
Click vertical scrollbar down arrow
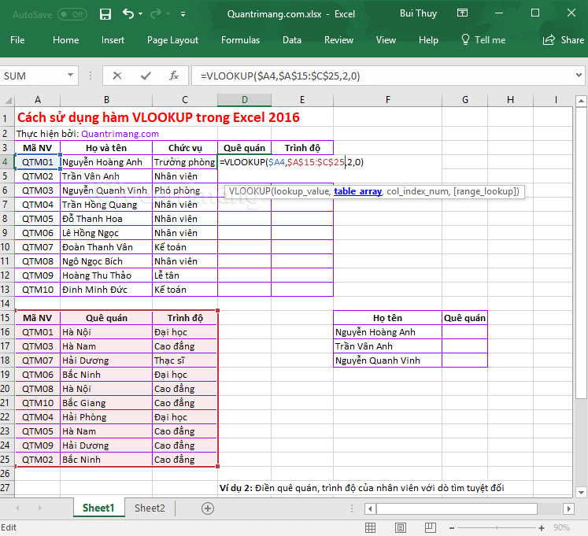click(581, 492)
